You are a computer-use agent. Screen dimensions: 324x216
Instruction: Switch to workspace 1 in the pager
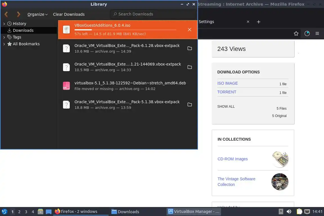pos(12,212)
